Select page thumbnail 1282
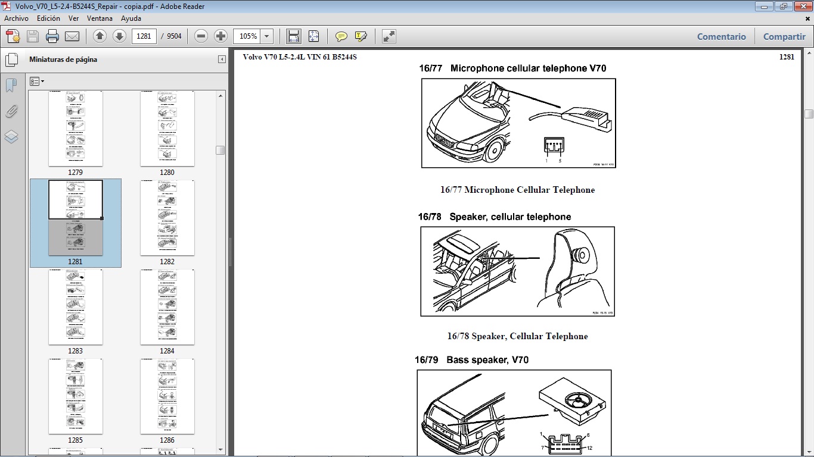The height and width of the screenshot is (457, 814). point(167,218)
